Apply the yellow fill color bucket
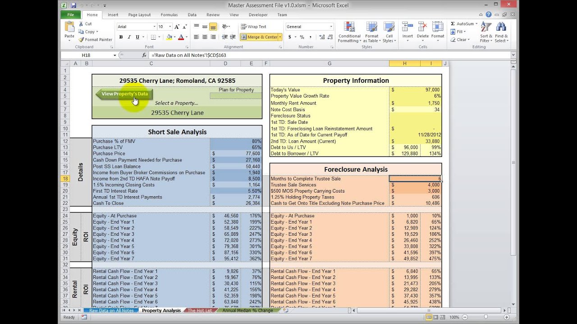The width and height of the screenshot is (577, 324). 169,37
